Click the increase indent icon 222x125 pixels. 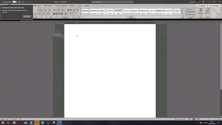pos(71,10)
